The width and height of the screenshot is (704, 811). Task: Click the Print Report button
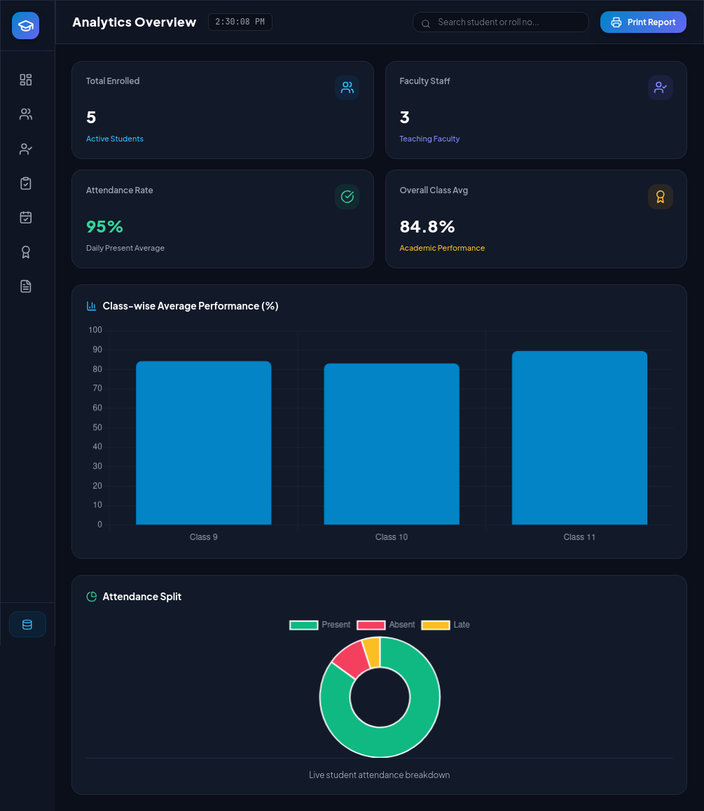[643, 22]
